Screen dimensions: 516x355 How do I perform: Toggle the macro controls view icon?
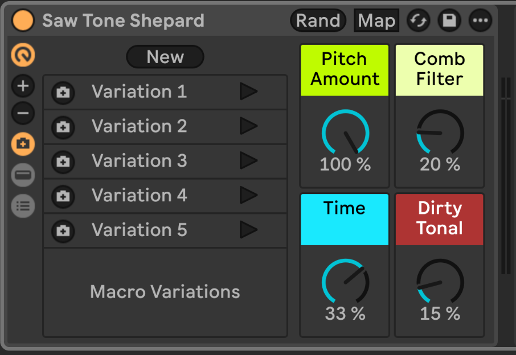click(23, 55)
